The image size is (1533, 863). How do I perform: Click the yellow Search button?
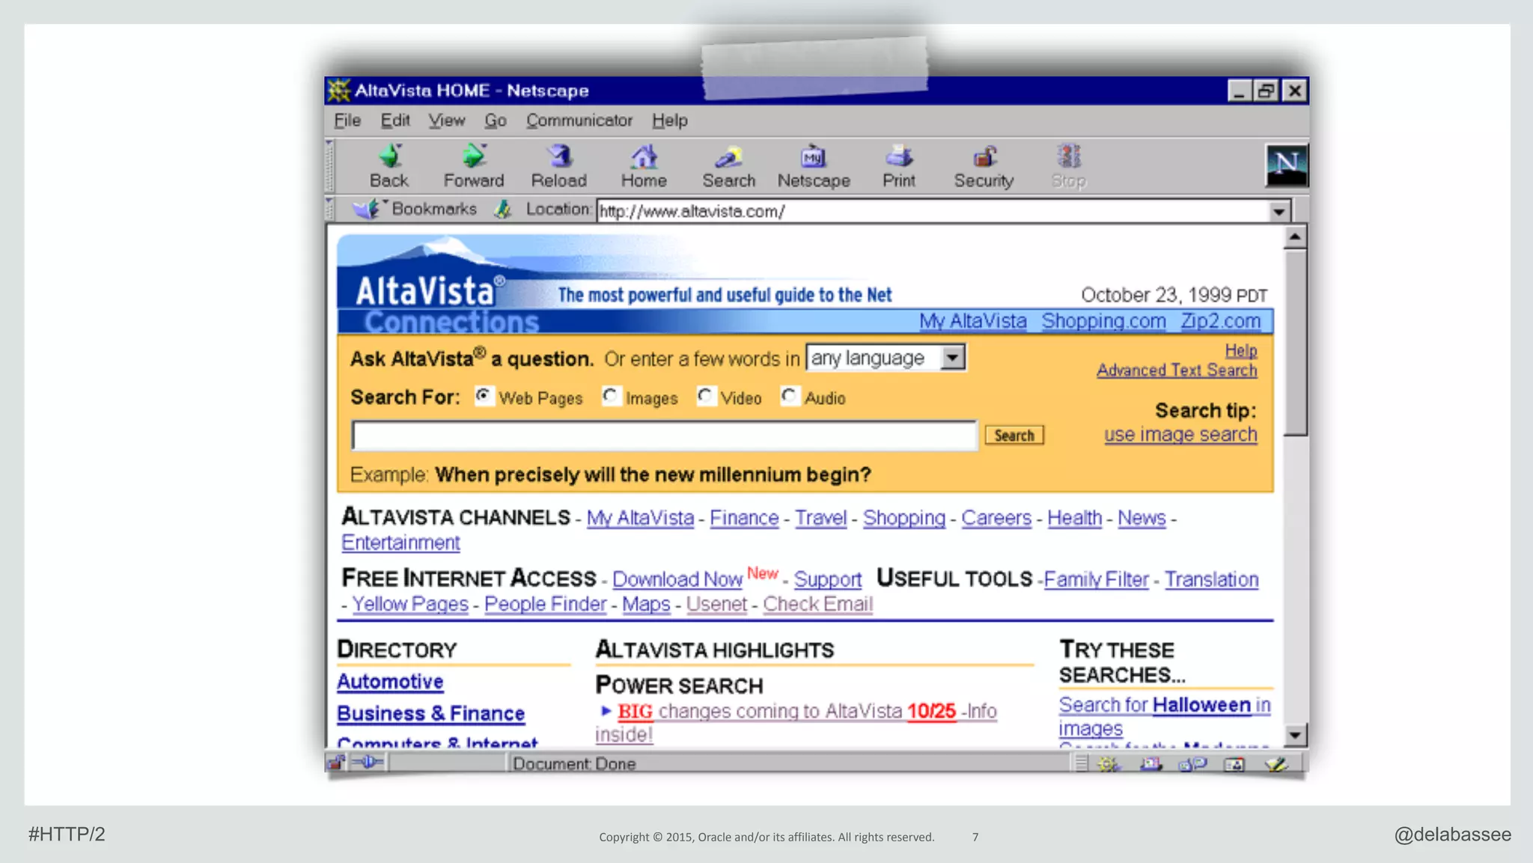point(1014,436)
